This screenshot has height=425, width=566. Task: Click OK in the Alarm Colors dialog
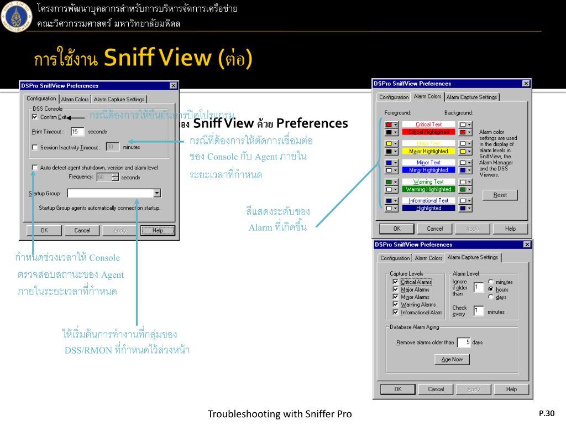click(x=397, y=229)
